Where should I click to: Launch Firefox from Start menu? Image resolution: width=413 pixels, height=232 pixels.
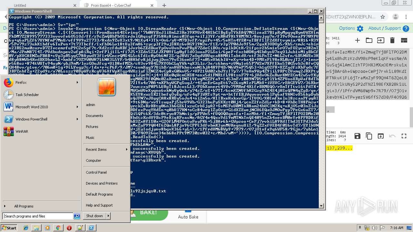41,82
